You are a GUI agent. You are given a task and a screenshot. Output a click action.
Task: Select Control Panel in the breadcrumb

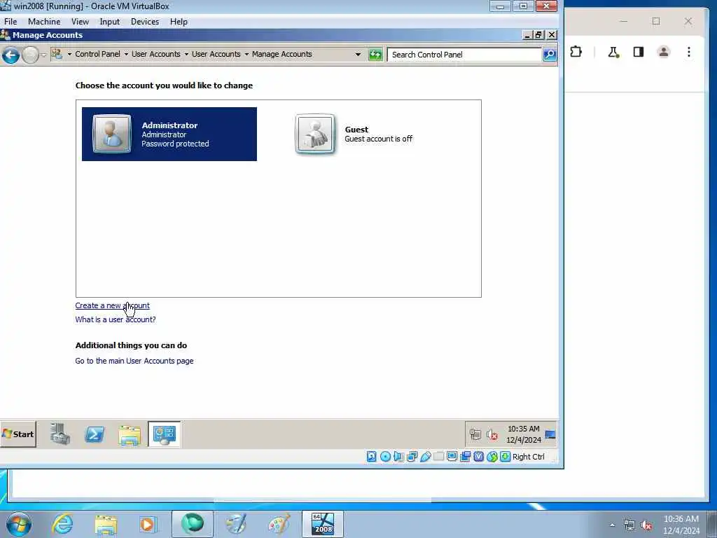pos(97,54)
